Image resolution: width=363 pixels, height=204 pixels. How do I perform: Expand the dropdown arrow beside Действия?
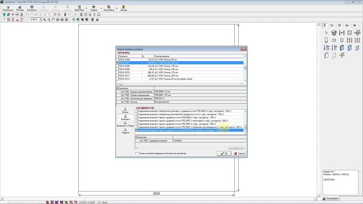(x=87, y=8)
